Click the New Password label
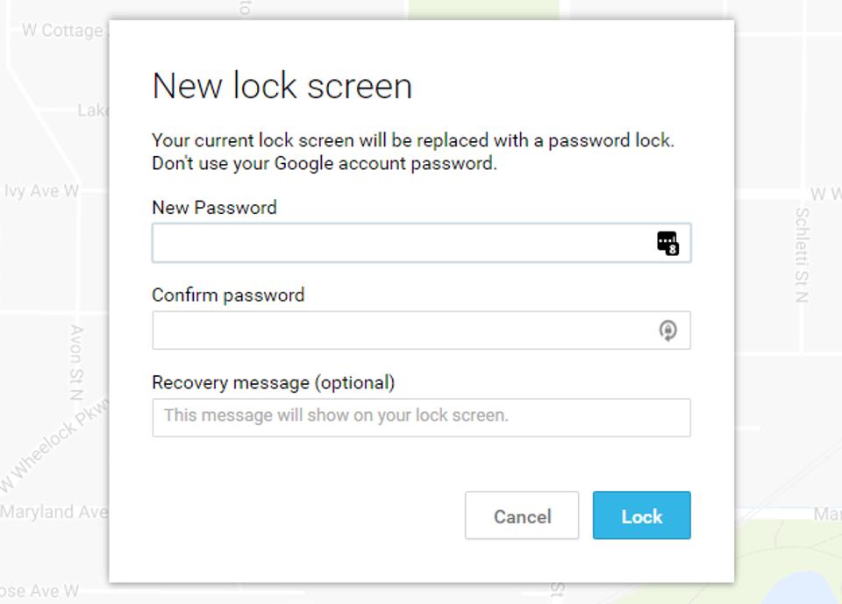The image size is (842, 604). click(214, 207)
